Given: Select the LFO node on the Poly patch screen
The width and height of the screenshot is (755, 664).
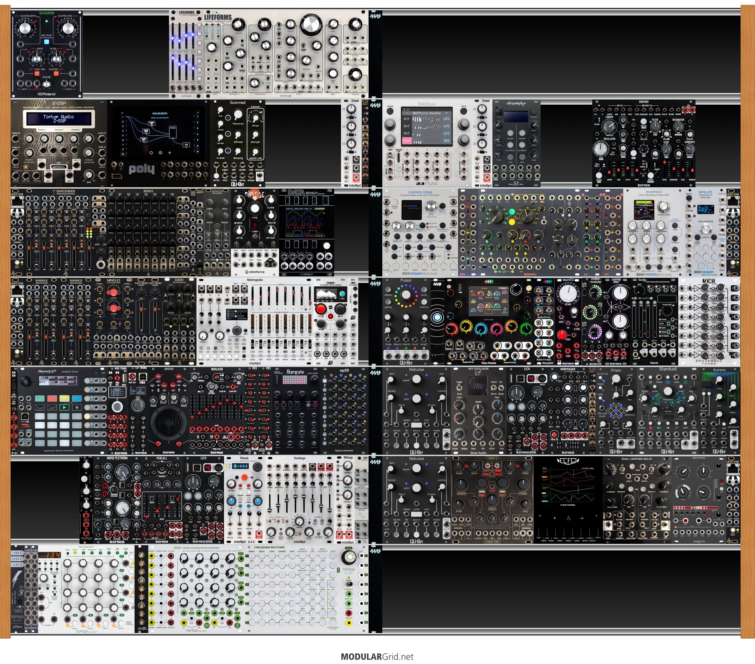Looking at the screenshot, I should click(187, 145).
